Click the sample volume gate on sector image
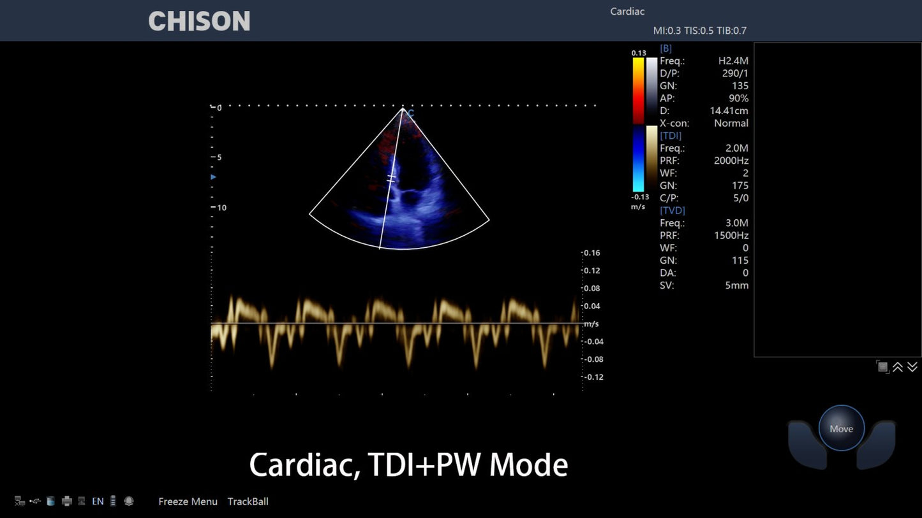The width and height of the screenshot is (922, 518). click(x=391, y=179)
